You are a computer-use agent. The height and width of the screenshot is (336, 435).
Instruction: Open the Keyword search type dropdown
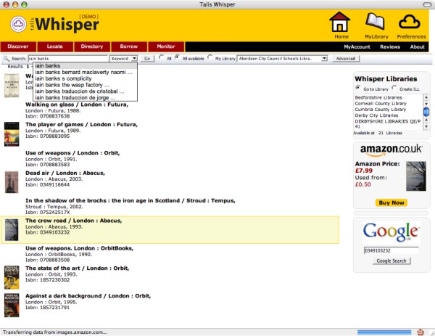(124, 59)
